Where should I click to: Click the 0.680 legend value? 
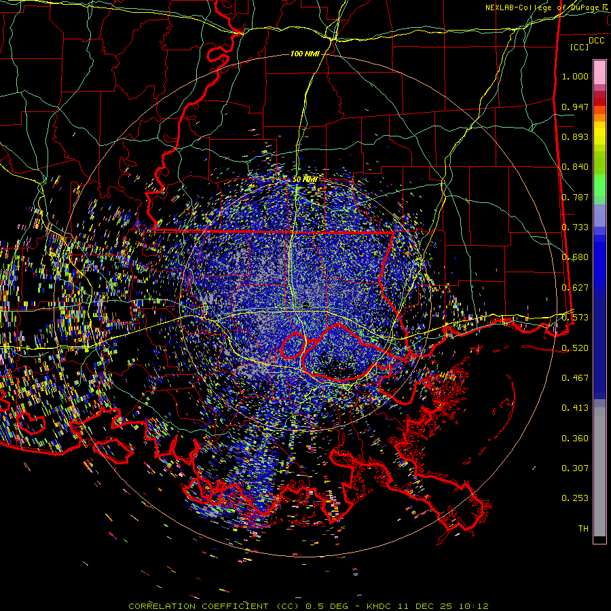tap(575, 257)
